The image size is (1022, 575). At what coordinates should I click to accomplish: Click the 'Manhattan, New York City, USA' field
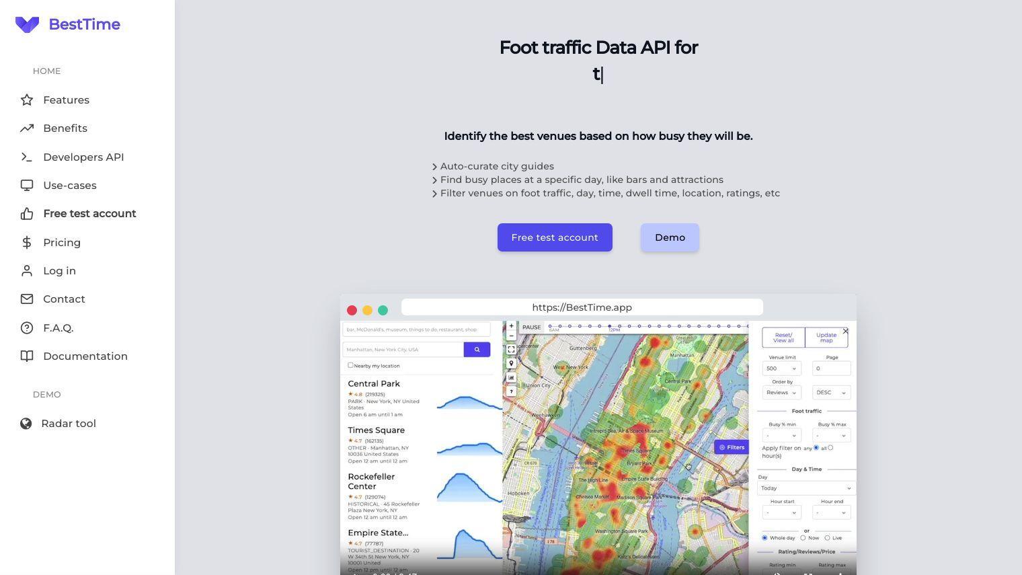pyautogui.click(x=403, y=350)
